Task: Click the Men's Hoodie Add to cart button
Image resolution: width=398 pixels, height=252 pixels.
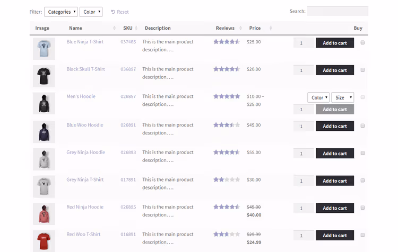Action: click(335, 110)
